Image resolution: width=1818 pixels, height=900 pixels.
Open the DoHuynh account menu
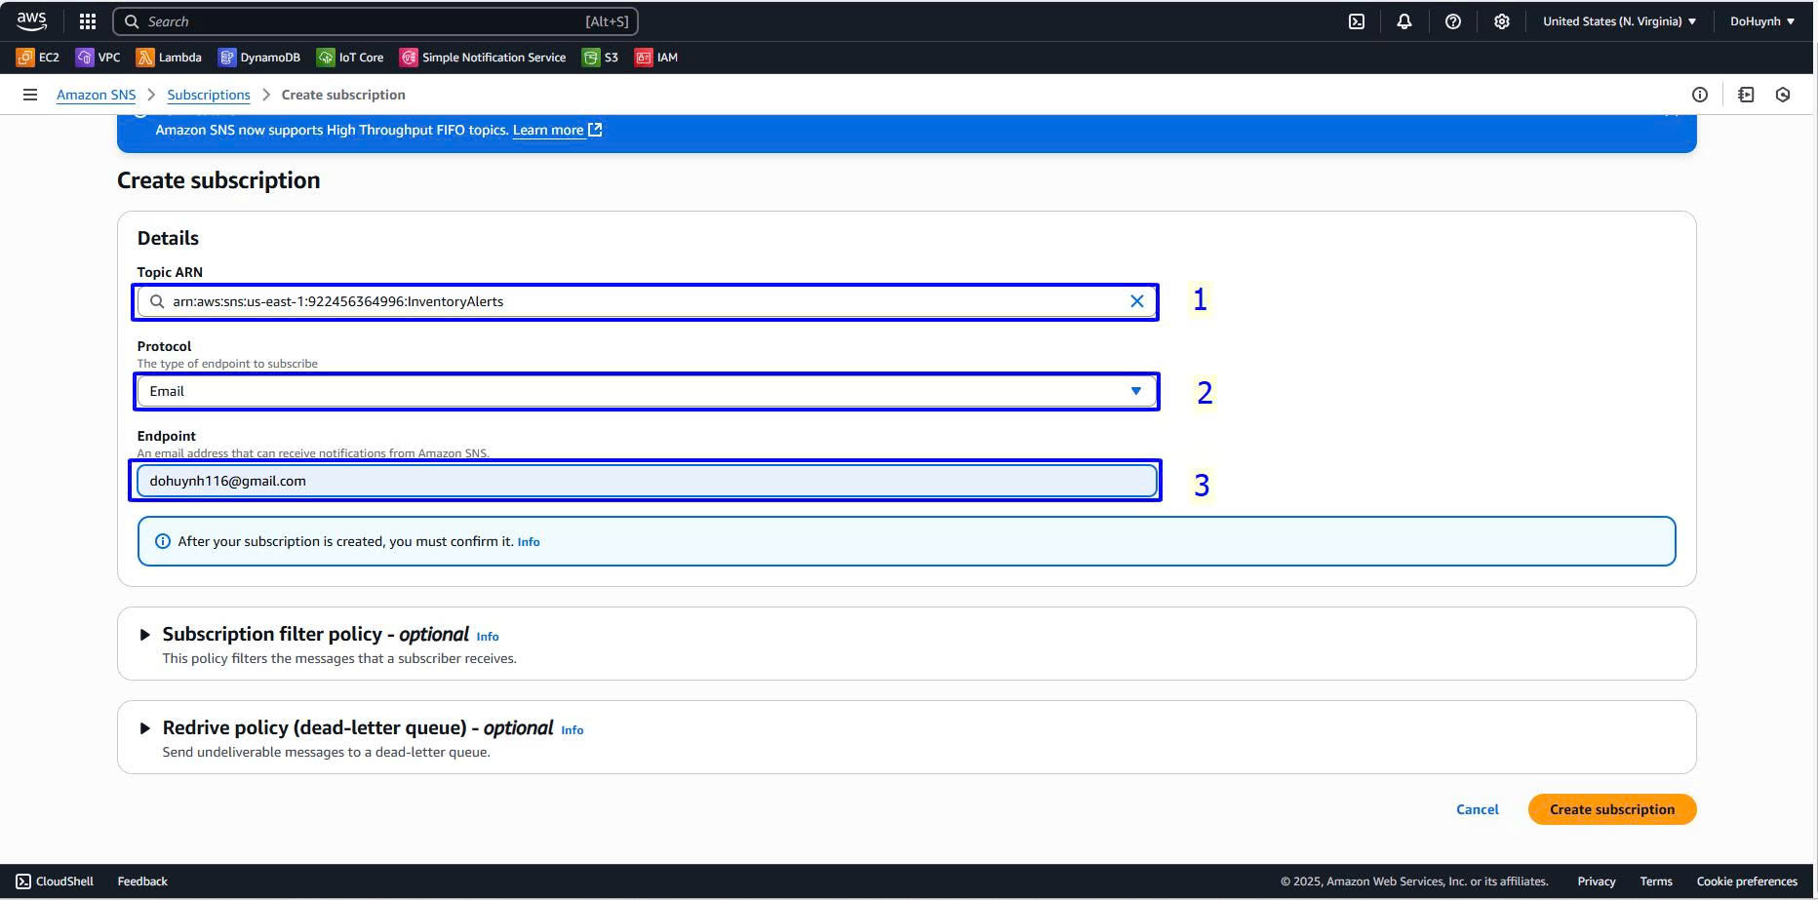pos(1761,21)
